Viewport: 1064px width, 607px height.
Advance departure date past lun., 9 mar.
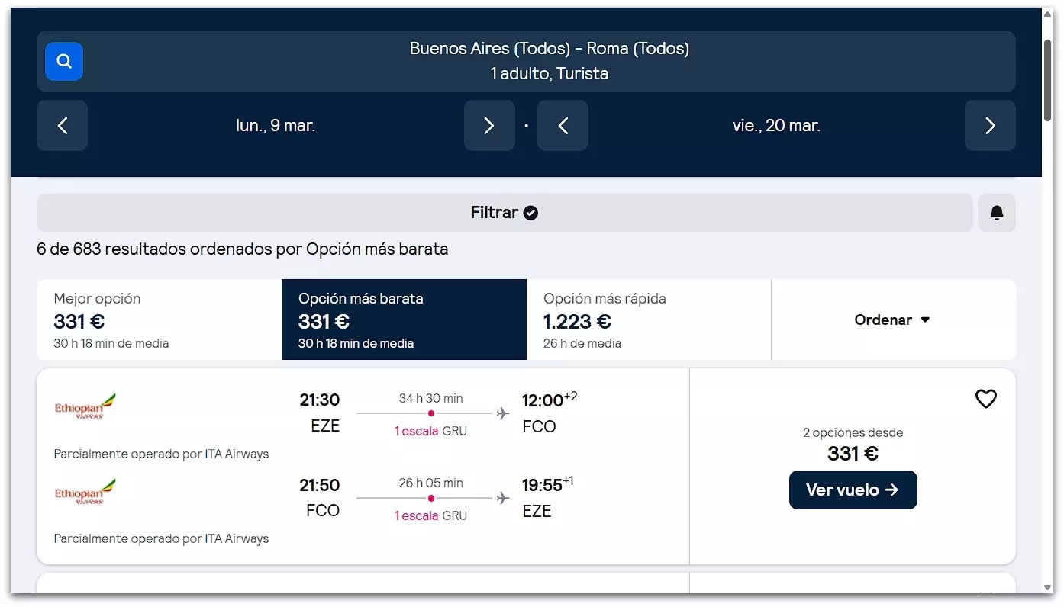489,126
